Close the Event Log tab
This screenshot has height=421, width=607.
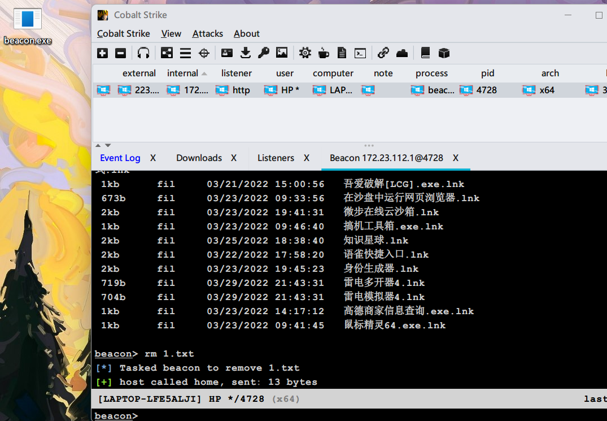(153, 158)
